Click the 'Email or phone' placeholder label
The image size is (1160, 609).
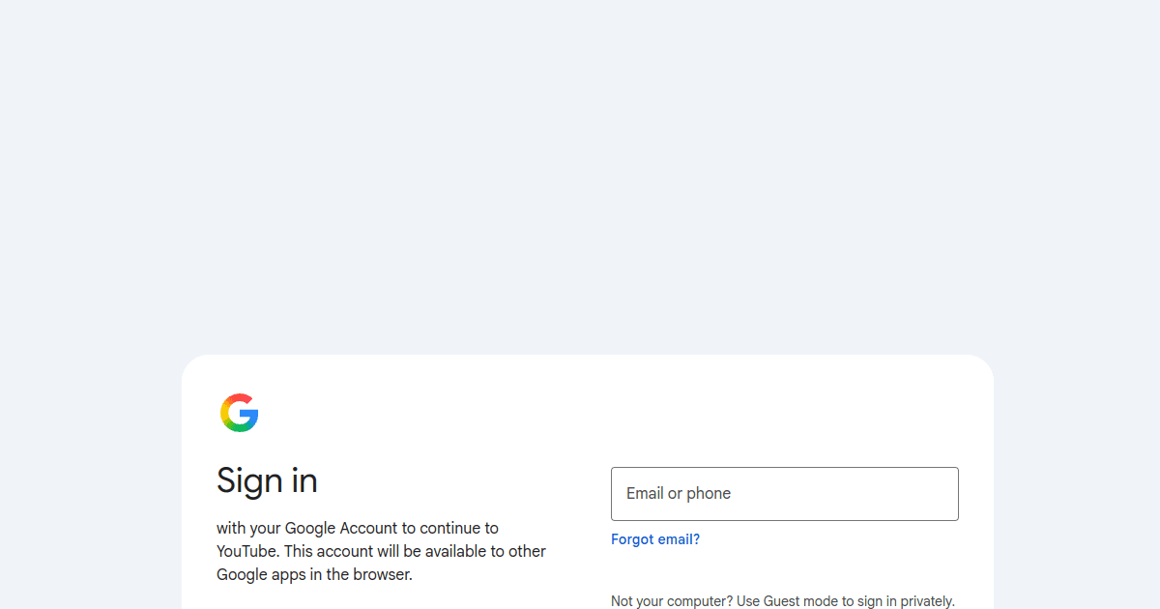pyautogui.click(x=679, y=493)
